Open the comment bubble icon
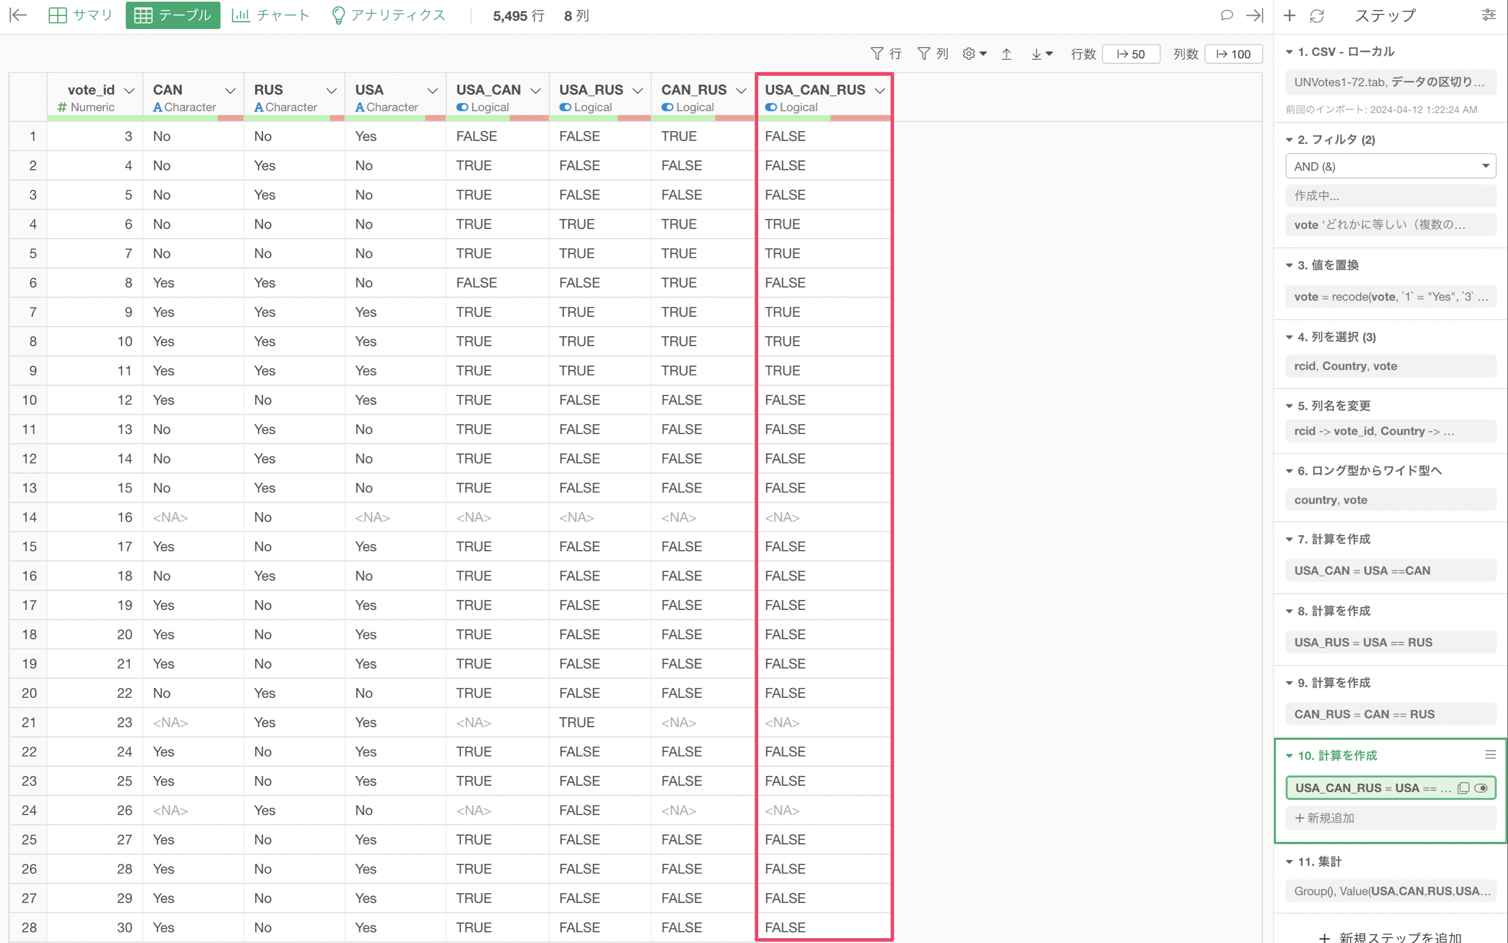The width and height of the screenshot is (1508, 943). (1226, 15)
